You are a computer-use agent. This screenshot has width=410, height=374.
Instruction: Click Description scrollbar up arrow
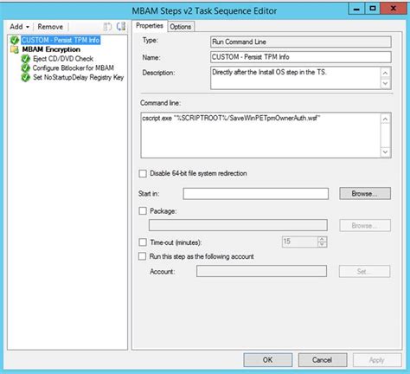point(386,73)
